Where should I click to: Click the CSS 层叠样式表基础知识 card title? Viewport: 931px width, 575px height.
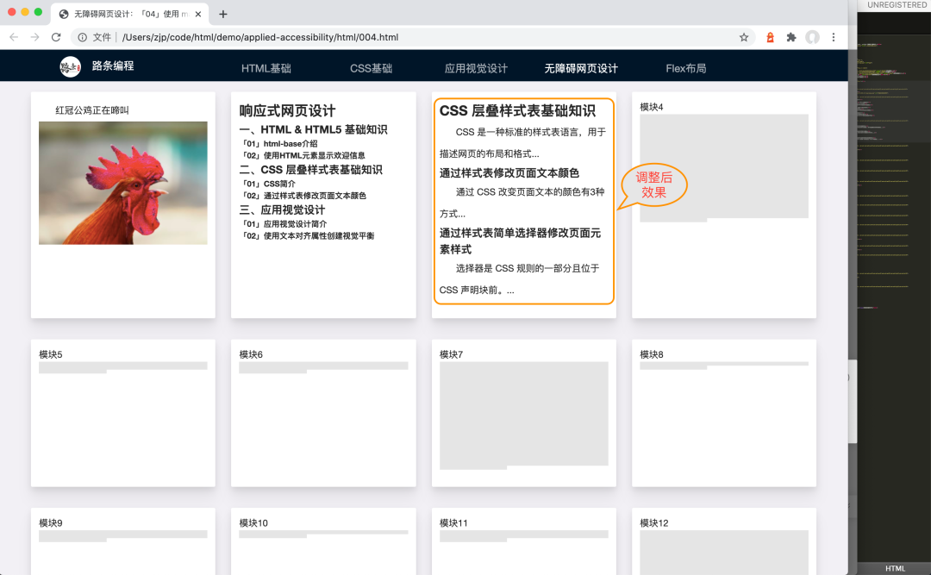tap(517, 110)
